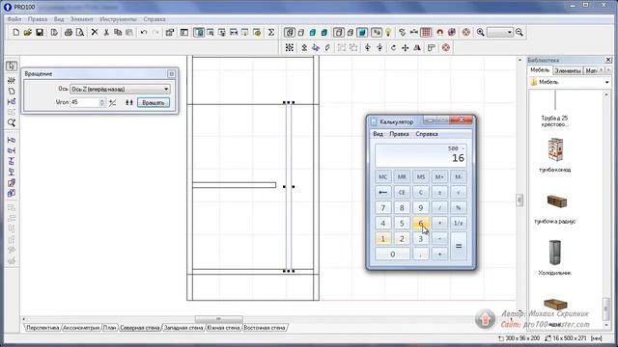Open the Мебель tab in the library
618x347 pixels.
point(540,70)
